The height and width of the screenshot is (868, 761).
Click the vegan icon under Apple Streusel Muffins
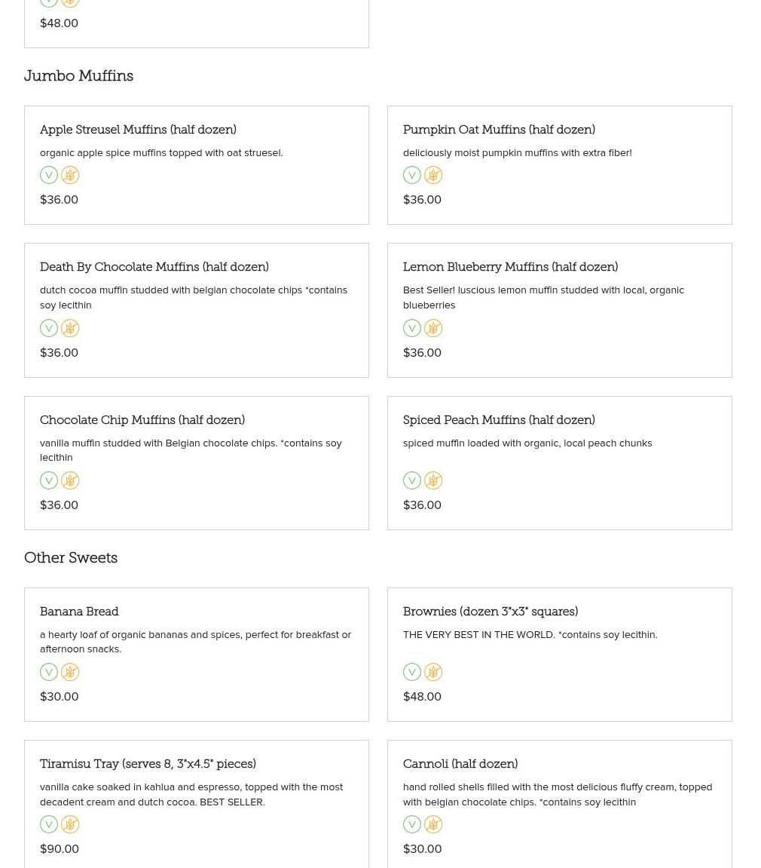[49, 175]
